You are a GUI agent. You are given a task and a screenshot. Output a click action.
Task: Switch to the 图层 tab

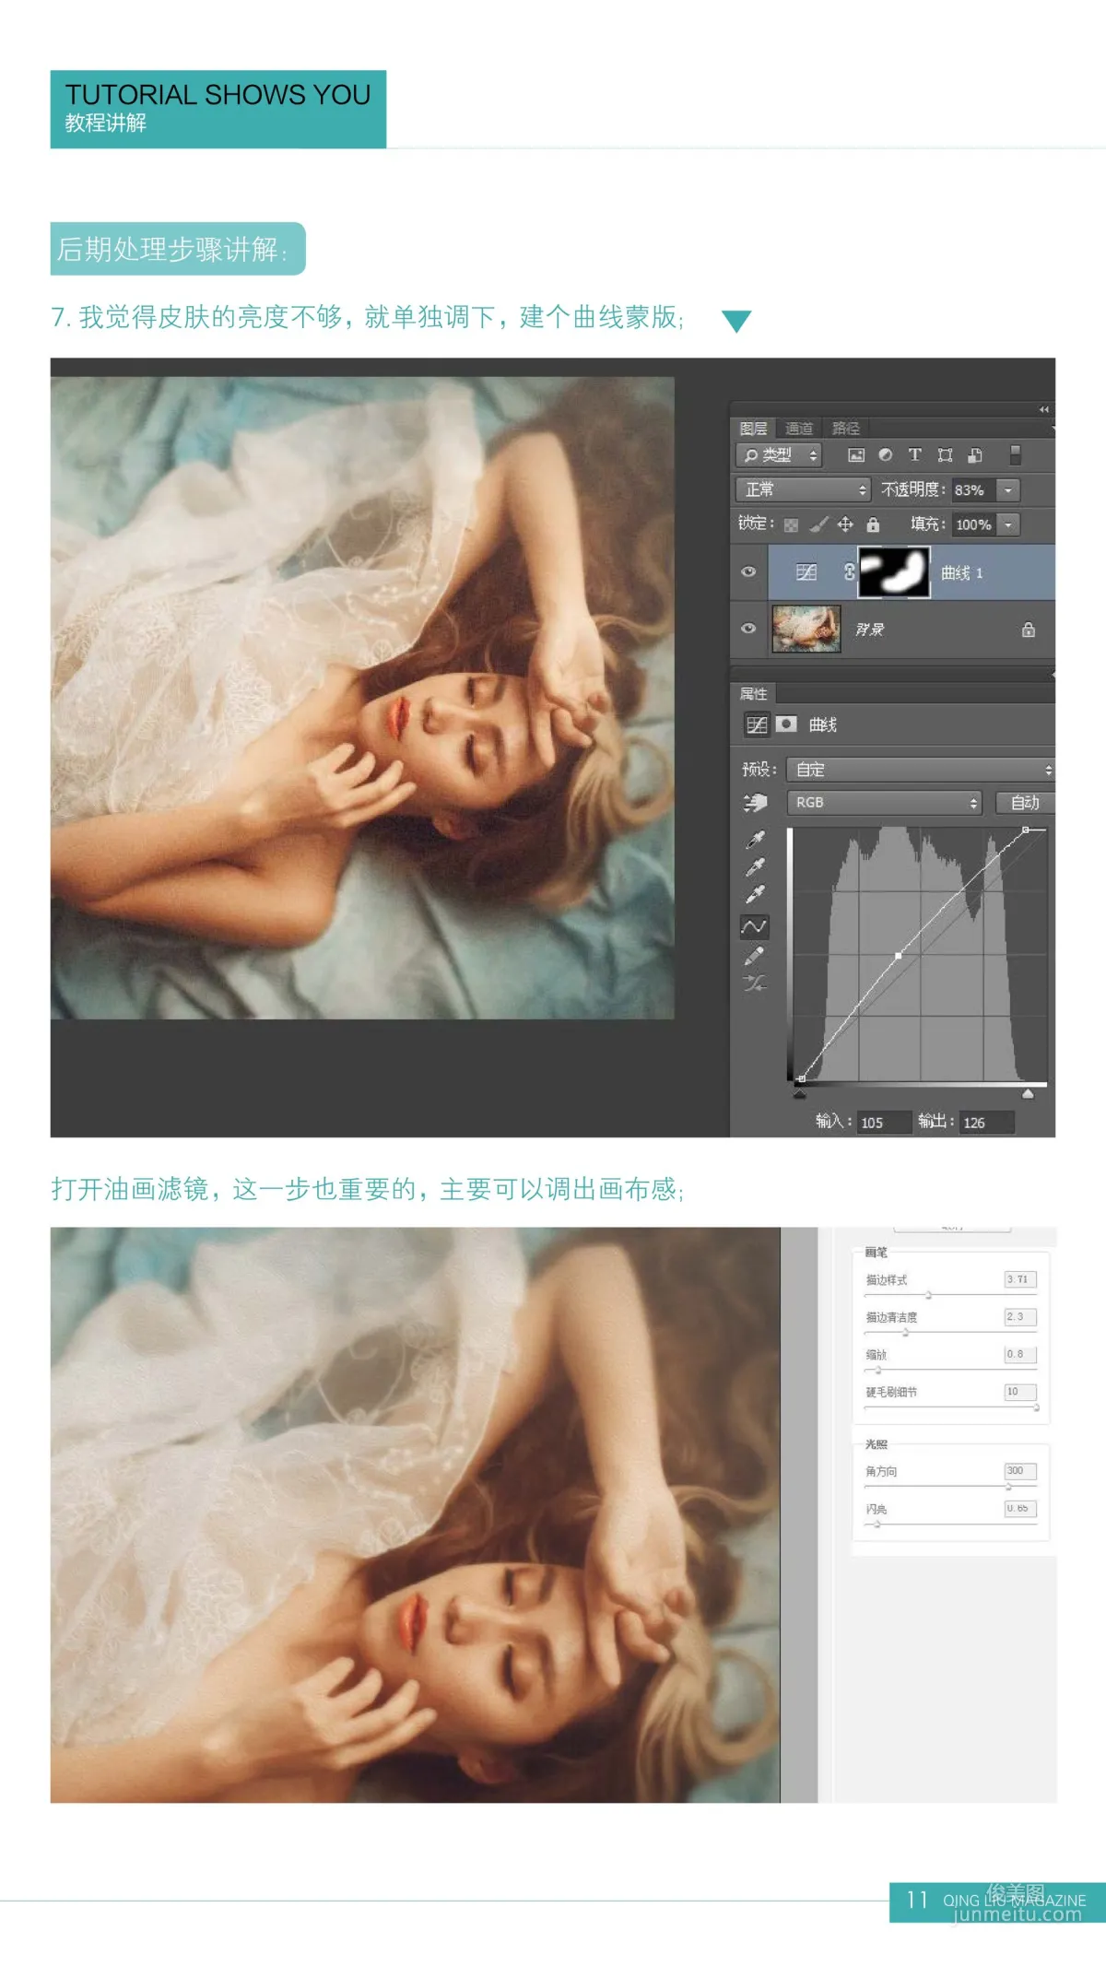(754, 429)
